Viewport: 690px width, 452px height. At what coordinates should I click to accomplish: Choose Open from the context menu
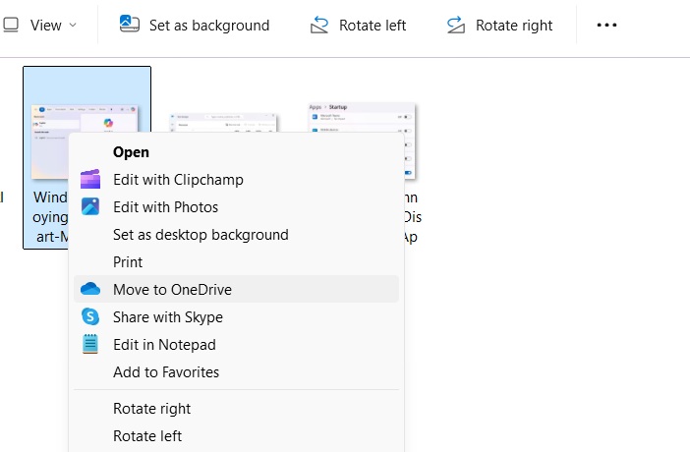pos(236,152)
